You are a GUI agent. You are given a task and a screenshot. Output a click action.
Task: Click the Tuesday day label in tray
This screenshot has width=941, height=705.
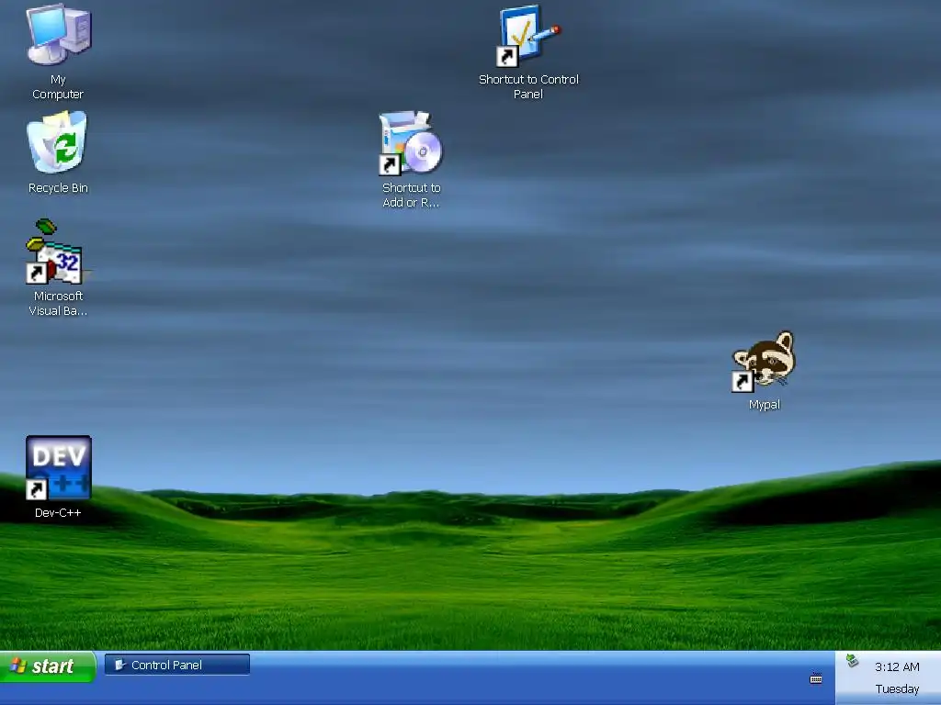pos(897,688)
